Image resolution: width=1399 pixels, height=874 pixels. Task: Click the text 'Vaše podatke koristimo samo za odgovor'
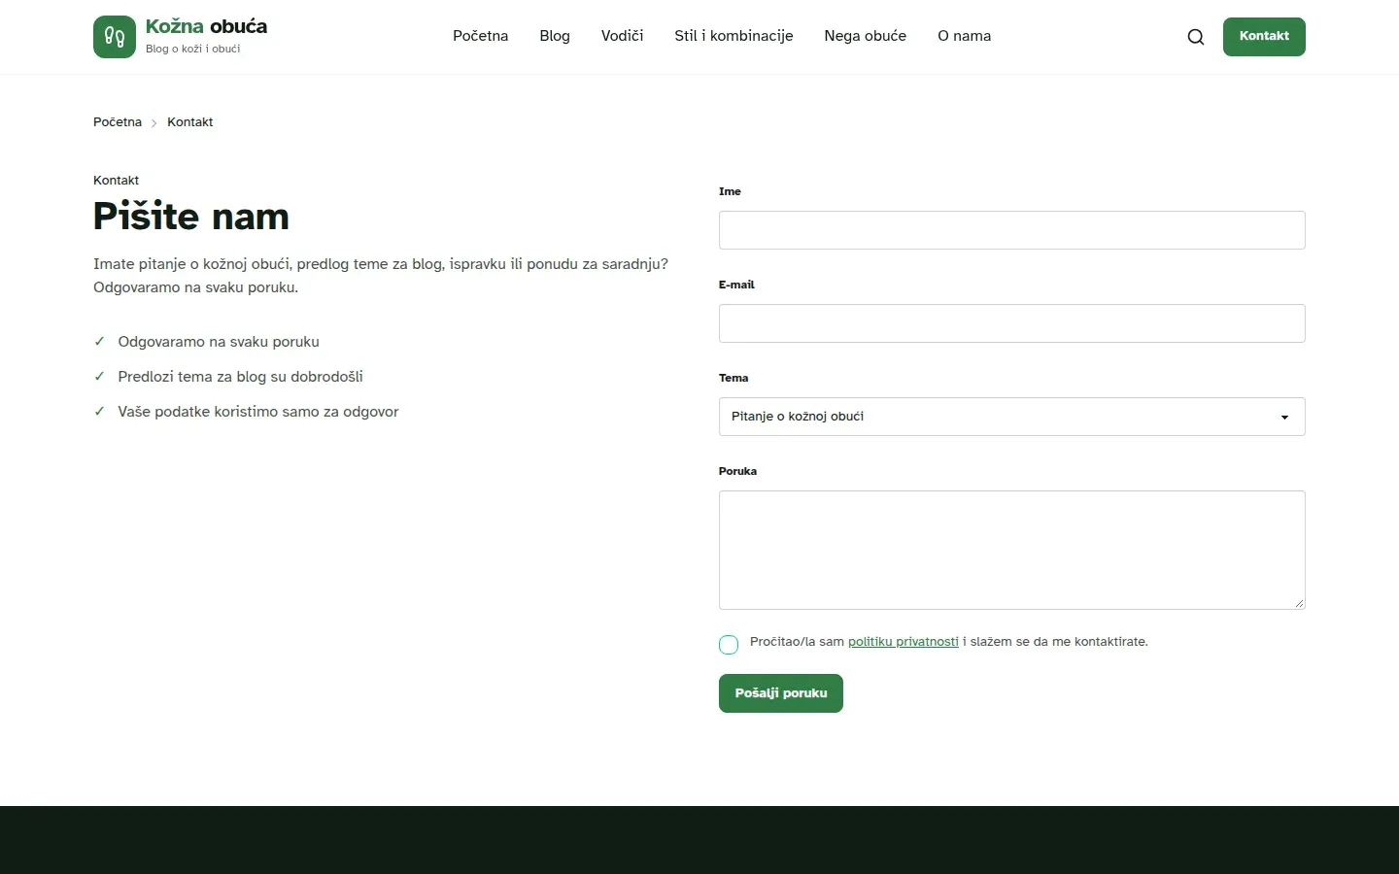[x=258, y=412]
